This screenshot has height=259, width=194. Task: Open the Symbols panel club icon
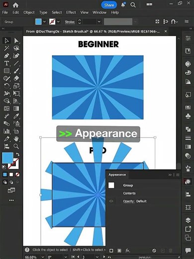[x=188, y=116]
